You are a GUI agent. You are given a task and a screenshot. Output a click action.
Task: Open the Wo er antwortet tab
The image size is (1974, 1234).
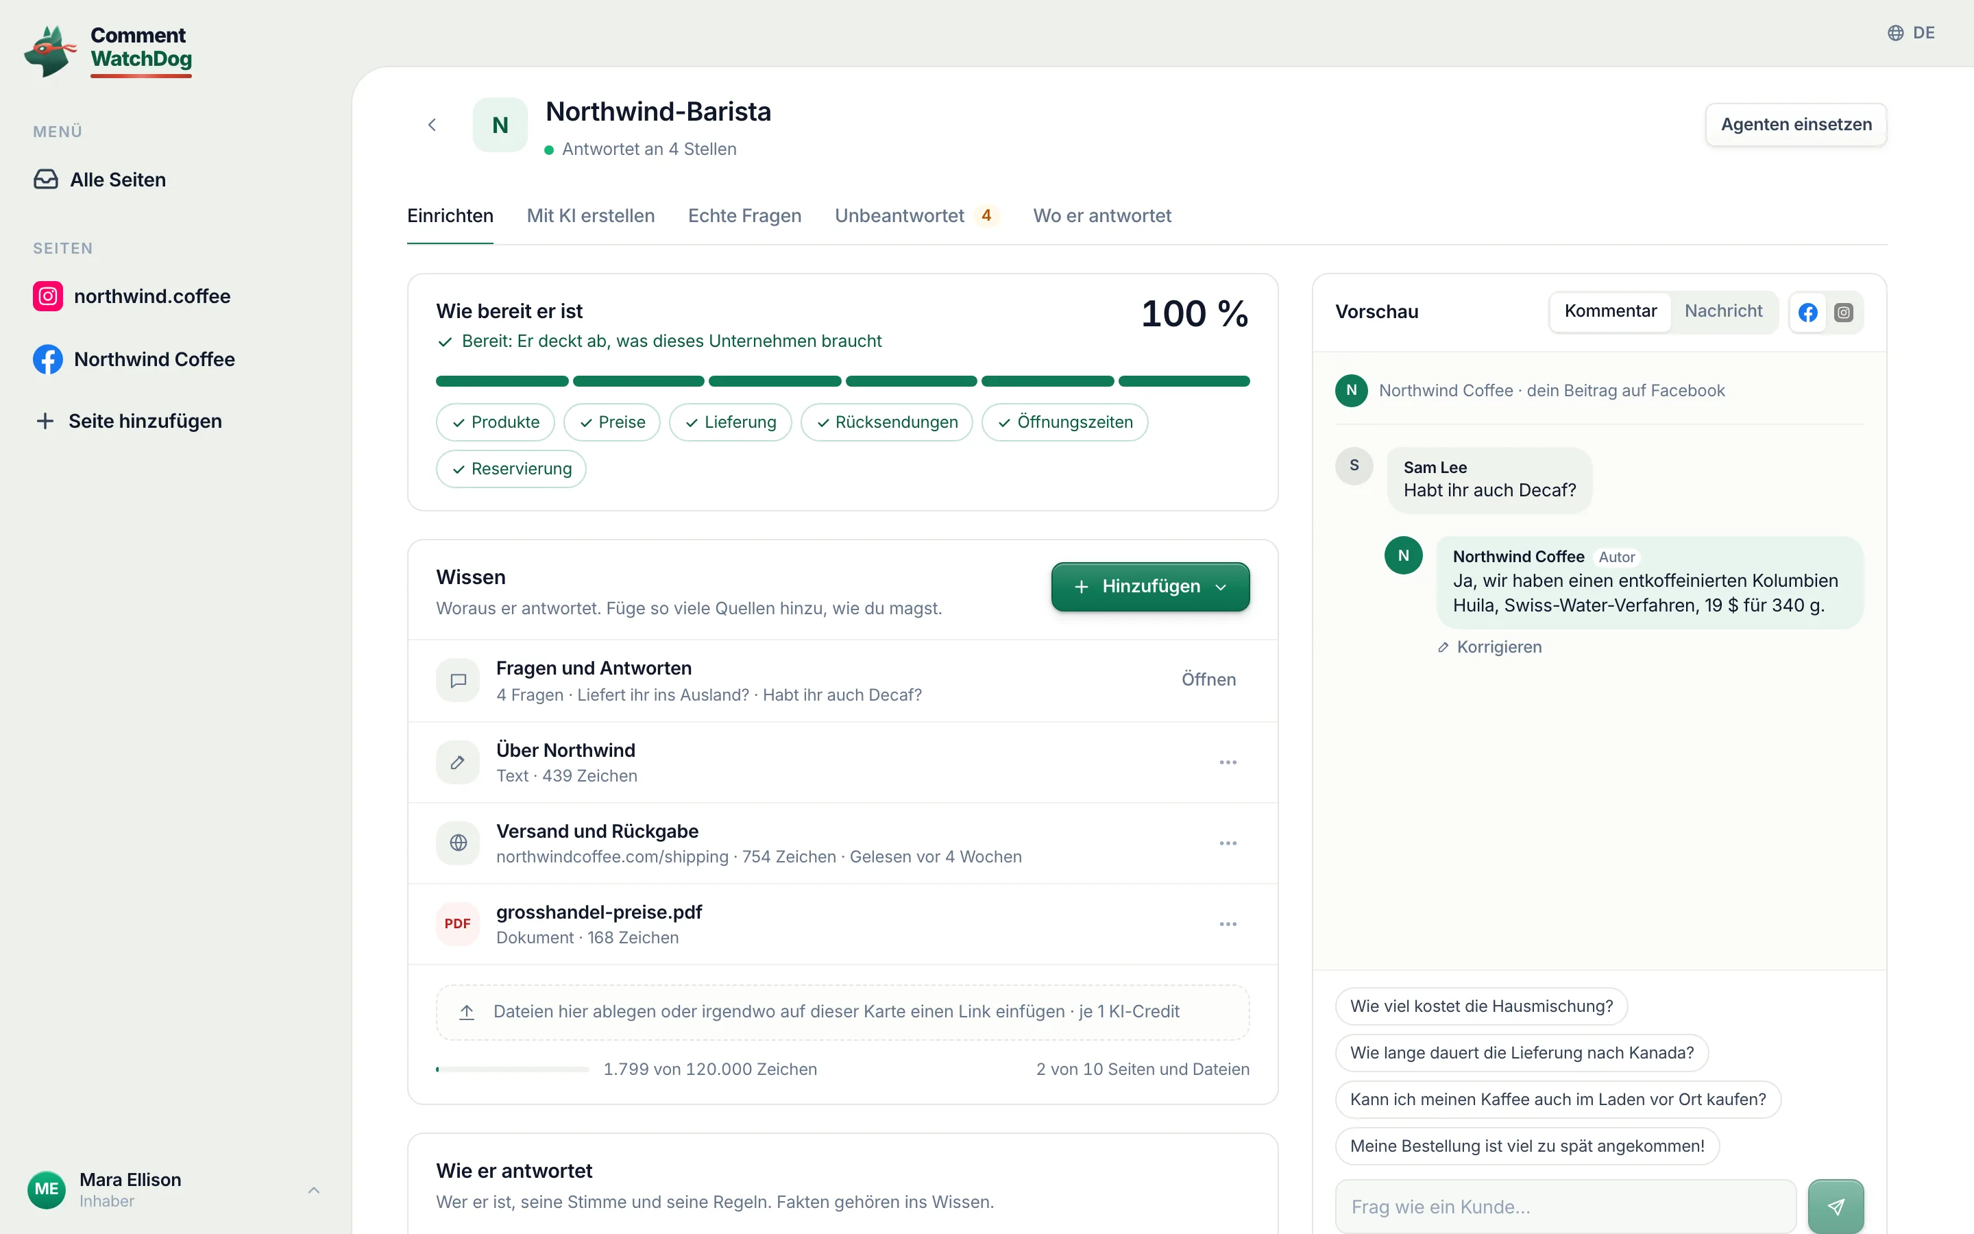pos(1101,215)
